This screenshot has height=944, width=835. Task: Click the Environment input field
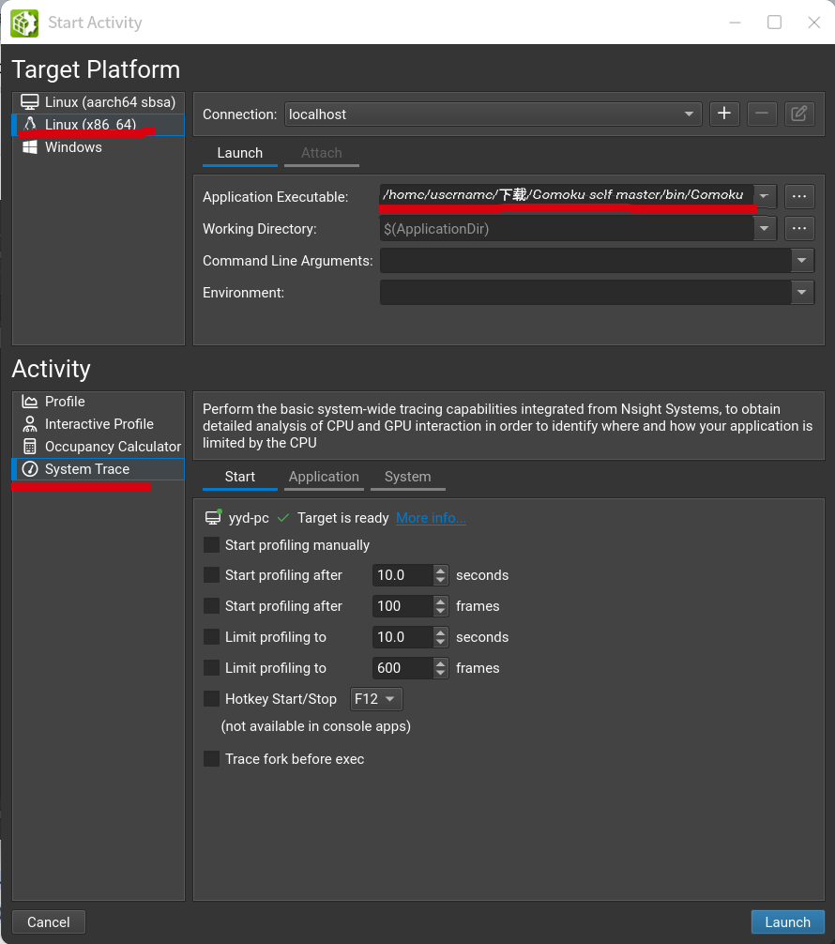pos(584,293)
